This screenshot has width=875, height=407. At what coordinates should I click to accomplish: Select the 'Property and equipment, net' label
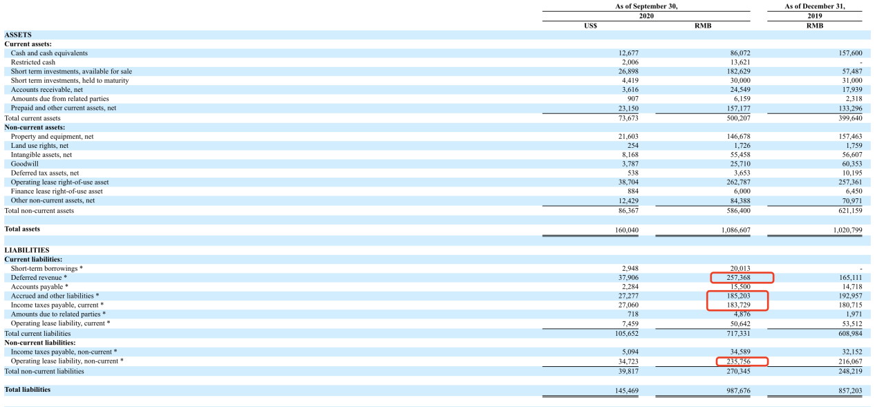[52, 137]
